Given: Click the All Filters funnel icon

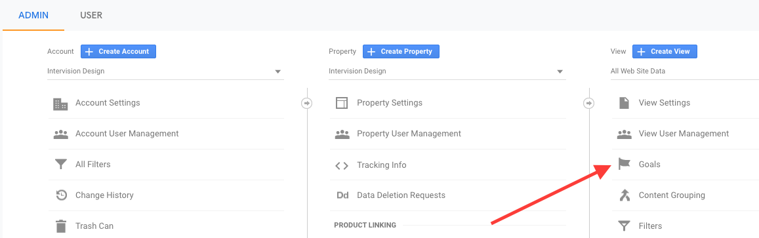Looking at the screenshot, I should tap(60, 165).
